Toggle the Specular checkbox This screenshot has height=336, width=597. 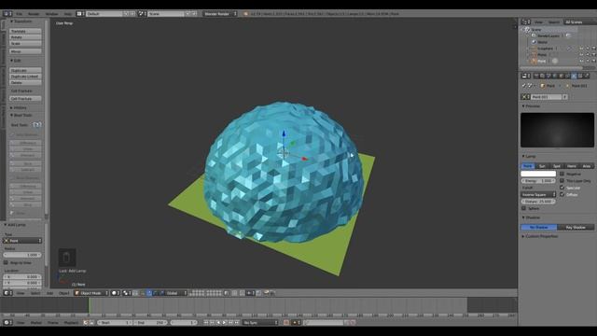point(562,188)
